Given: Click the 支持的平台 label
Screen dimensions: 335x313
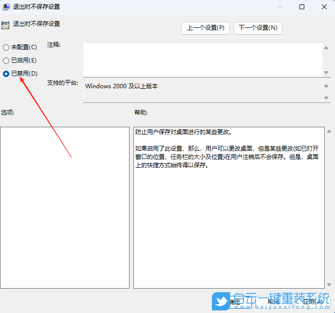Looking at the screenshot, I should pyautogui.click(x=62, y=83).
